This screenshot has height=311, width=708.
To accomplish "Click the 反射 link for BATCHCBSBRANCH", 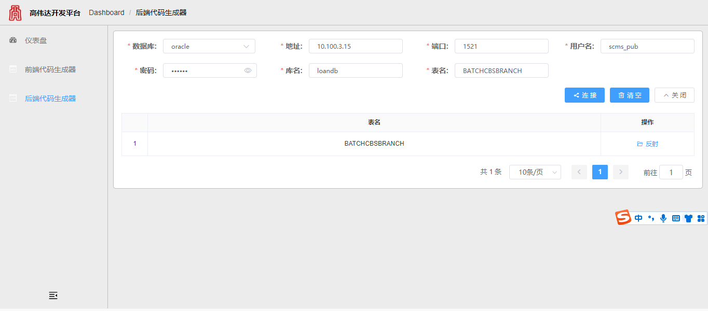I will pyautogui.click(x=647, y=144).
